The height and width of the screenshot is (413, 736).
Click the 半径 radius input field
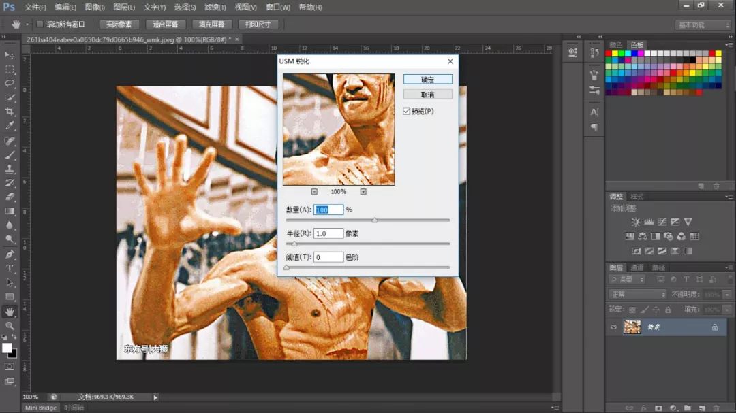tap(328, 233)
